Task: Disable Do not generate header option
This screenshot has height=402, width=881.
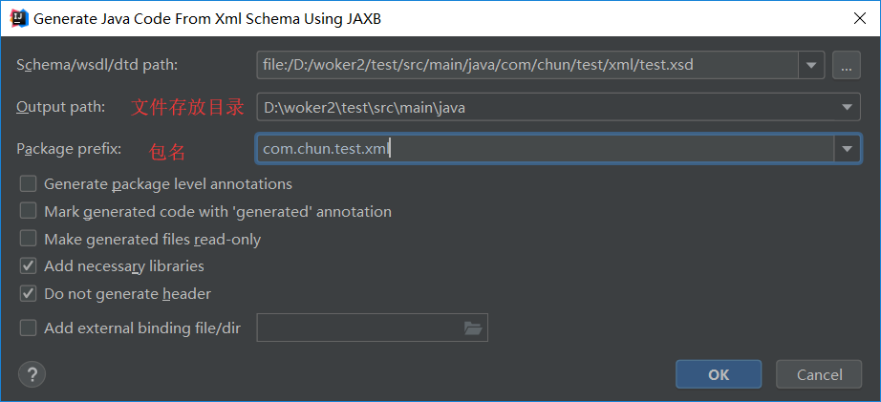Action: [29, 294]
